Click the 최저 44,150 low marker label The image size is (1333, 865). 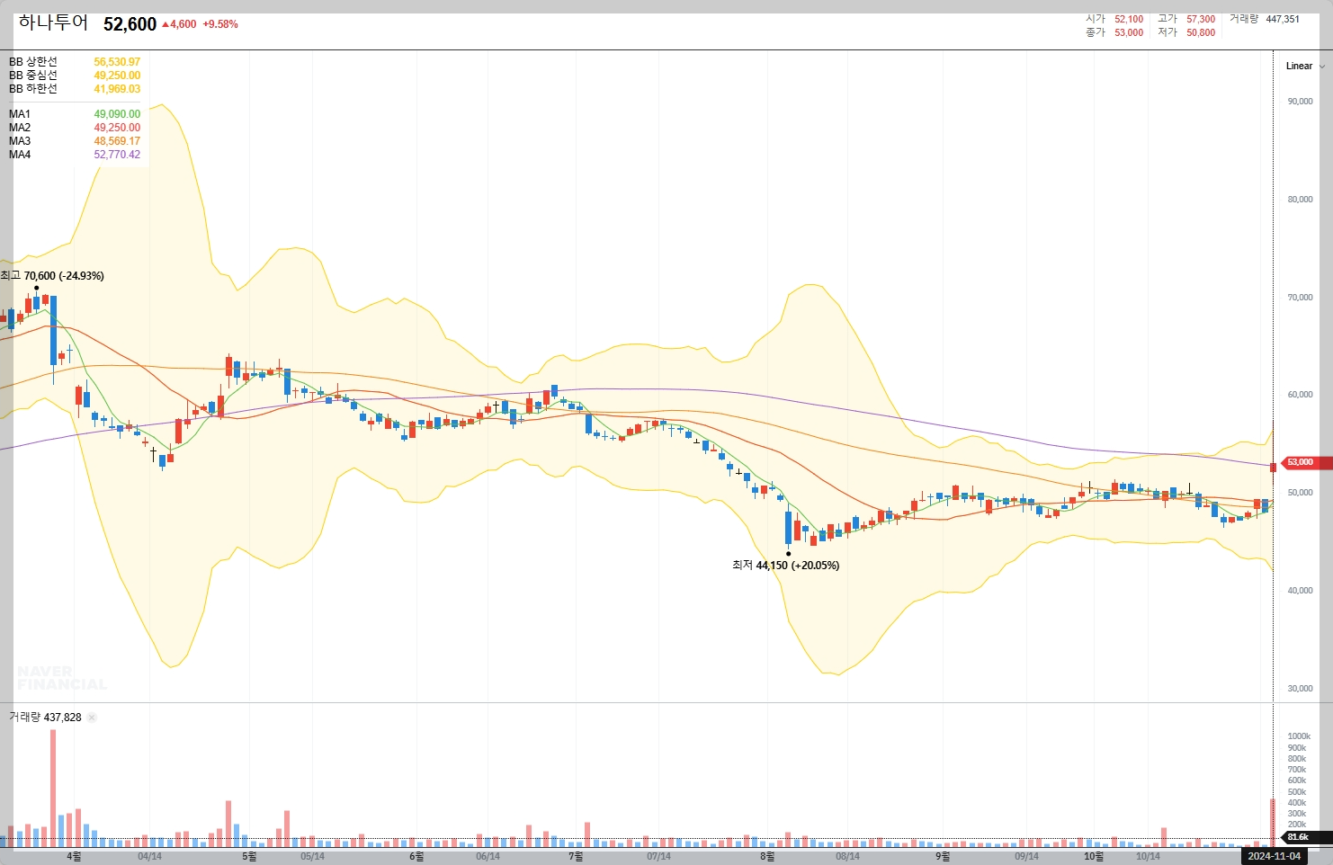pyautogui.click(x=785, y=566)
